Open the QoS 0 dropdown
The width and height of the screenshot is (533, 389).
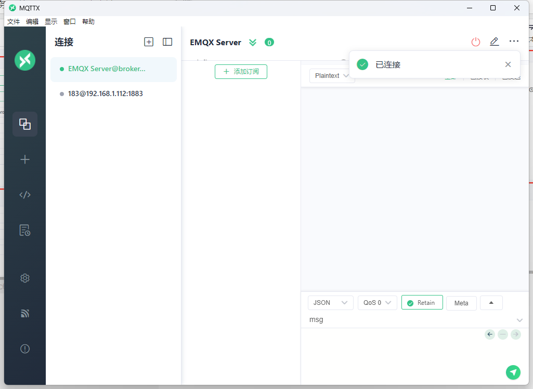click(x=378, y=303)
